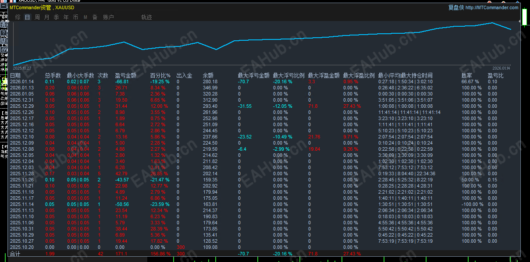Click the minus button at top-left corner

point(3,7)
